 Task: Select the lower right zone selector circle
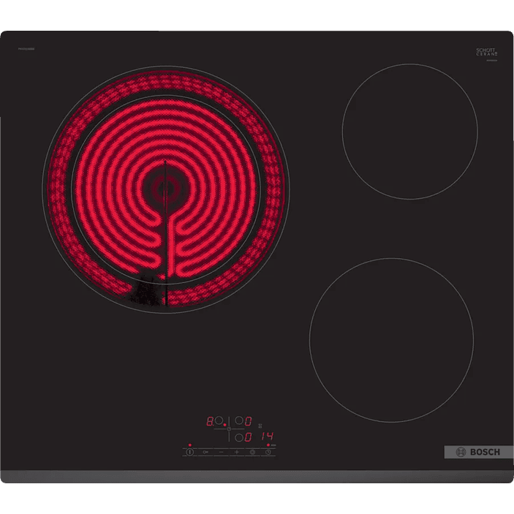point(238,437)
